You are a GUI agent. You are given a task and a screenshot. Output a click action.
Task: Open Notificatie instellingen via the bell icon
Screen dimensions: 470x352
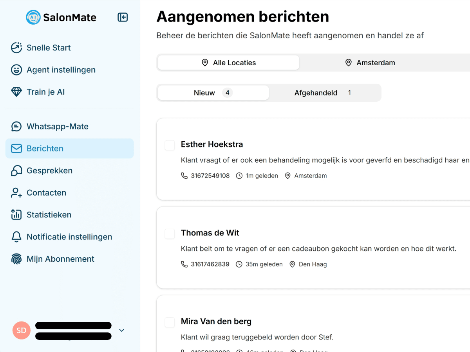tap(16, 237)
